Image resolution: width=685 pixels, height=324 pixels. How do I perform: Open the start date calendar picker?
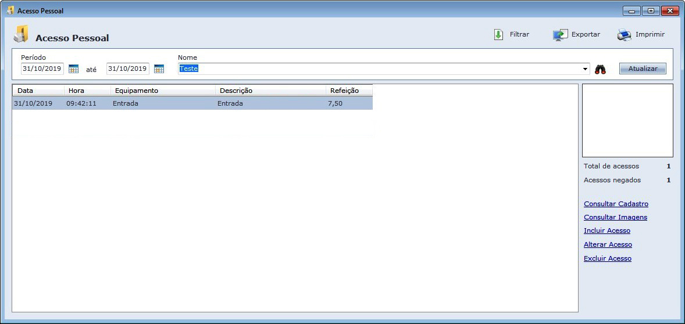point(73,69)
